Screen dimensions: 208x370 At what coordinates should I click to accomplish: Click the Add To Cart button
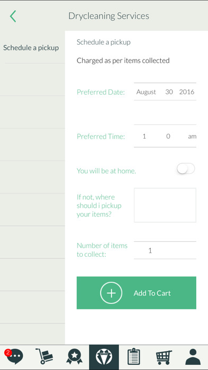136,293
